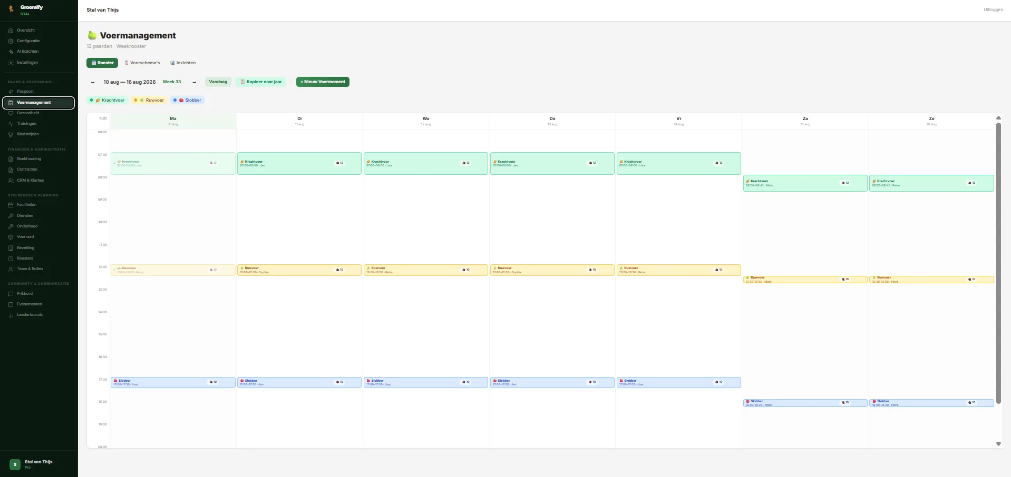Open Voorraad in the sidebar
1011x477 pixels.
[39, 237]
